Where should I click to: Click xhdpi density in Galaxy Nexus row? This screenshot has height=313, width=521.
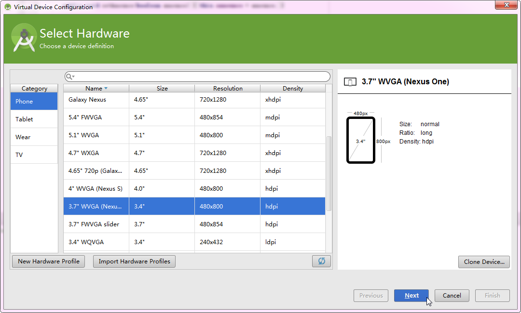tap(293, 100)
